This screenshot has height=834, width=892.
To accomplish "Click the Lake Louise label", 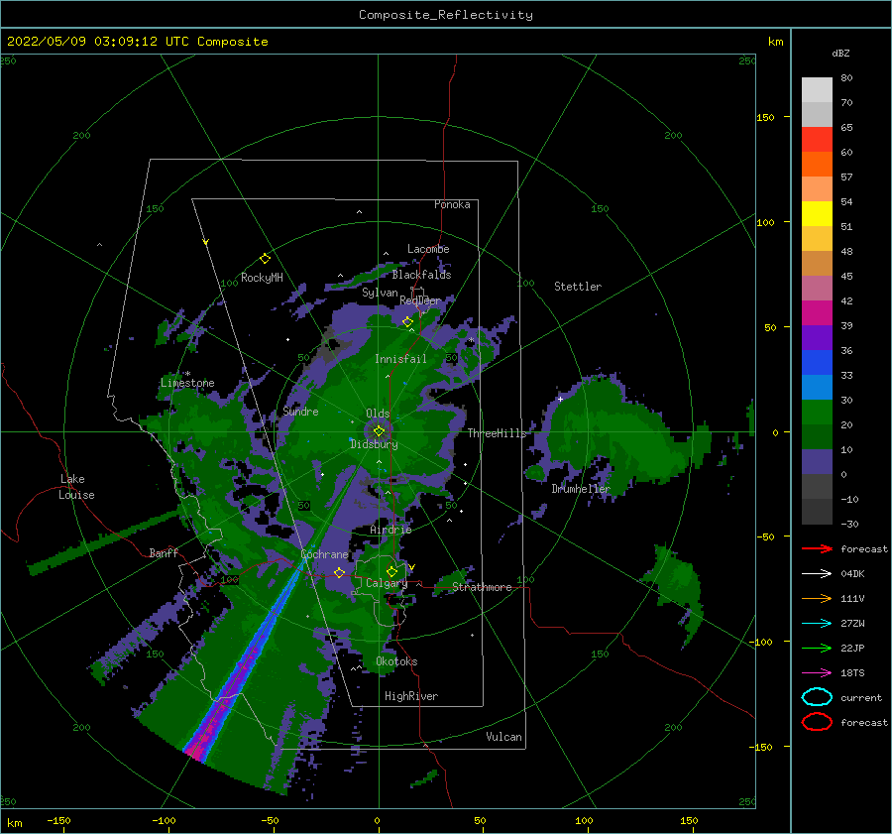I will tap(76, 487).
